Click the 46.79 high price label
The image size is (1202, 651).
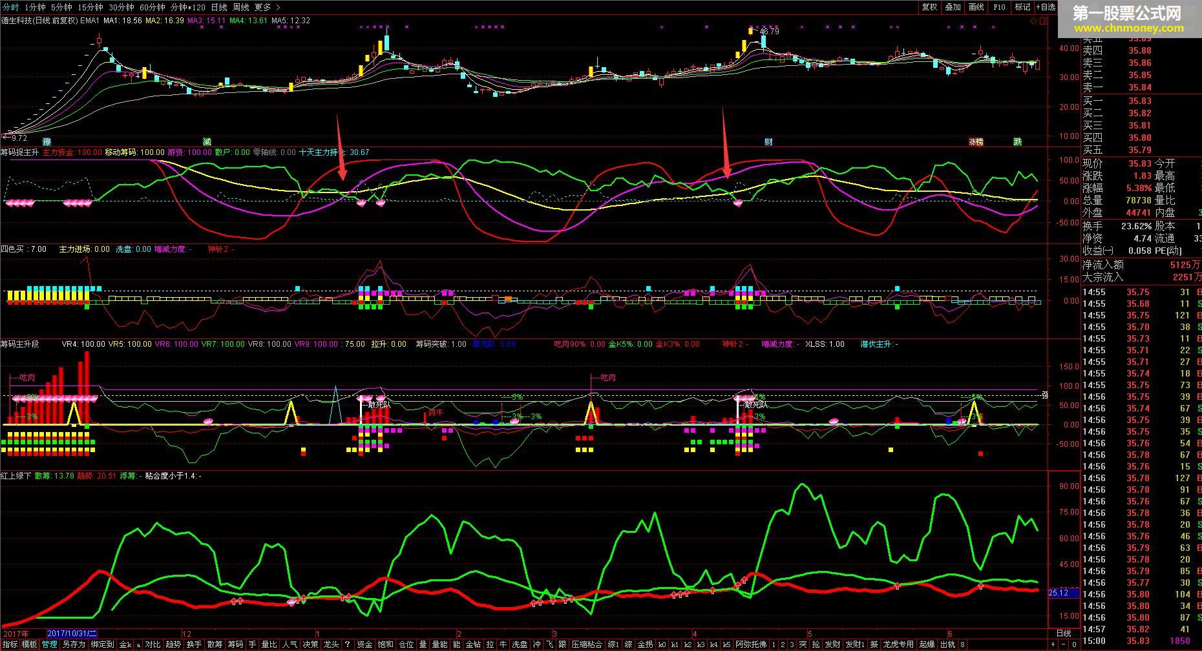770,31
